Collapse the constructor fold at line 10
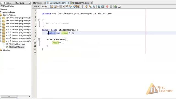 (x=39, y=40)
